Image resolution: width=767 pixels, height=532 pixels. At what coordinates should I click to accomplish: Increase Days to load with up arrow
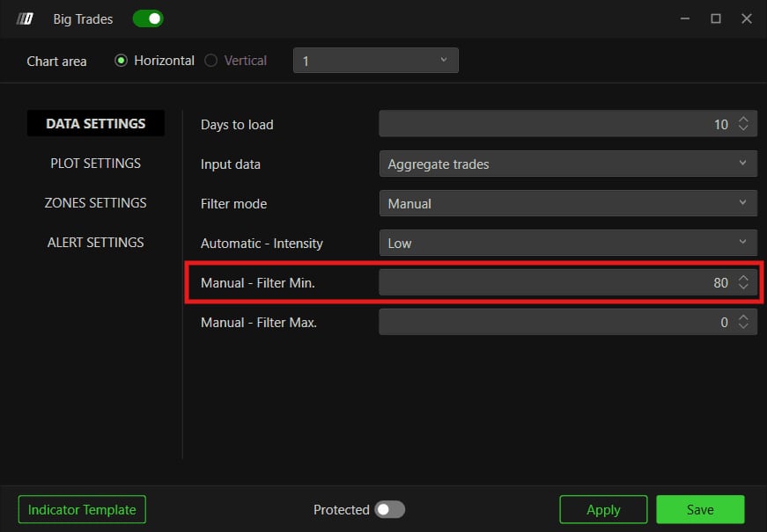click(x=743, y=120)
